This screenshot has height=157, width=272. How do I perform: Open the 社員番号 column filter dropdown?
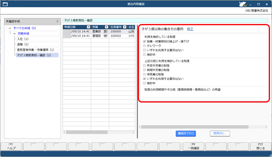tap(125, 27)
